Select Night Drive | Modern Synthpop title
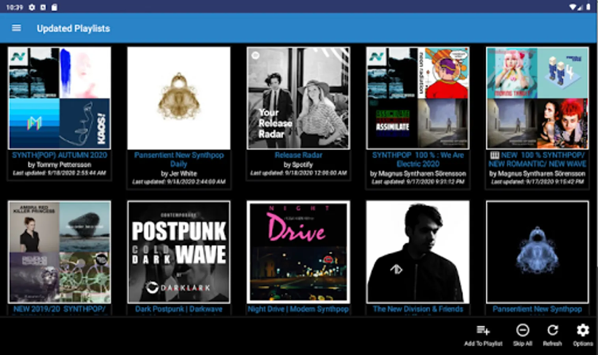The image size is (598, 355). [x=298, y=309]
